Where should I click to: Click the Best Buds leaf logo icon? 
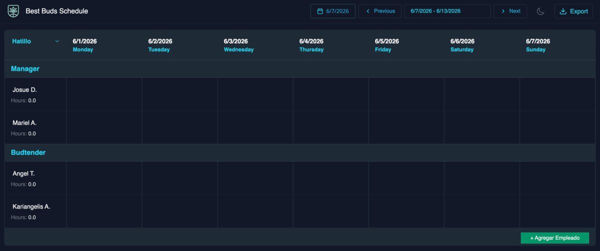click(13, 11)
